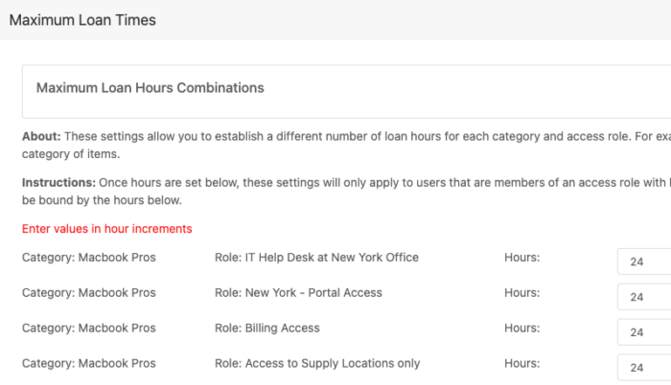Select the Role: New York - Portal Access text
Image resolution: width=671 pixels, height=385 pixels.
pos(298,293)
